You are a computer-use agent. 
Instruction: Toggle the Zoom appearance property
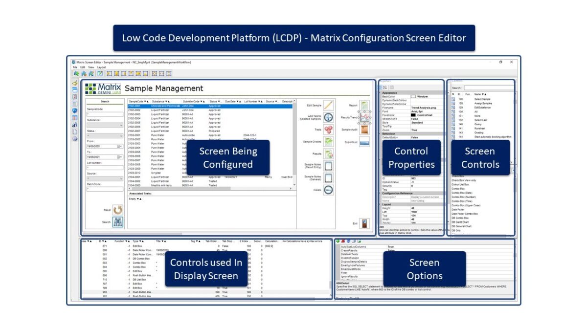point(413,131)
